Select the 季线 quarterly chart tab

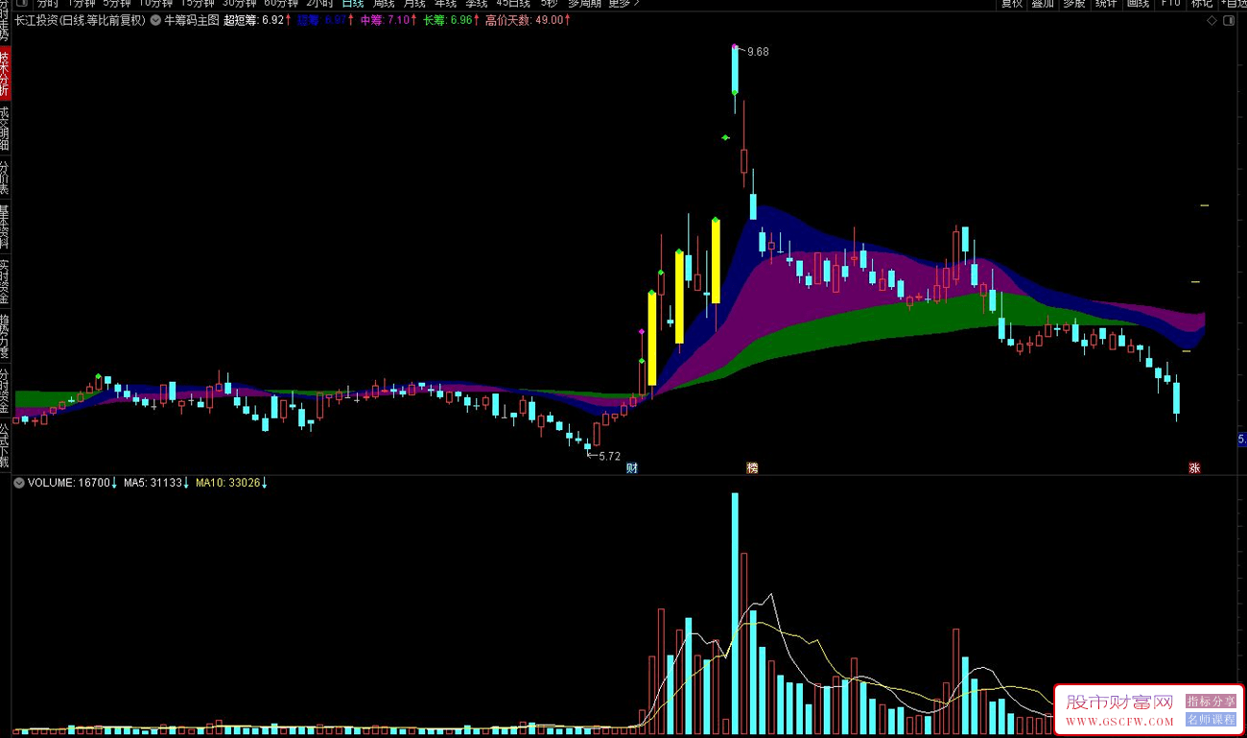(x=476, y=3)
